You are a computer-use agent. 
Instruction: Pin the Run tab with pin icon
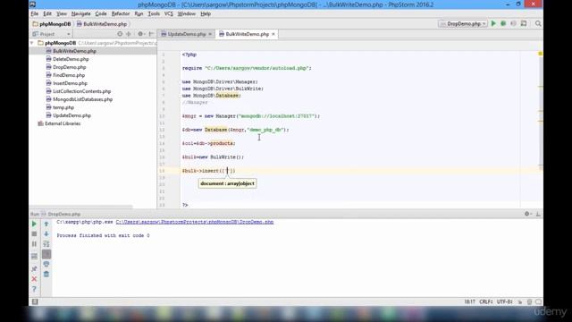coord(34,268)
